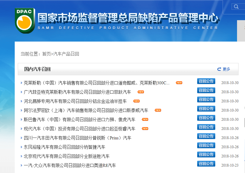Image resolution: width=245 pixels, height=173 pixels.
Task: Open 北京现代 全新途胜 recall notice
Action: pos(67,156)
